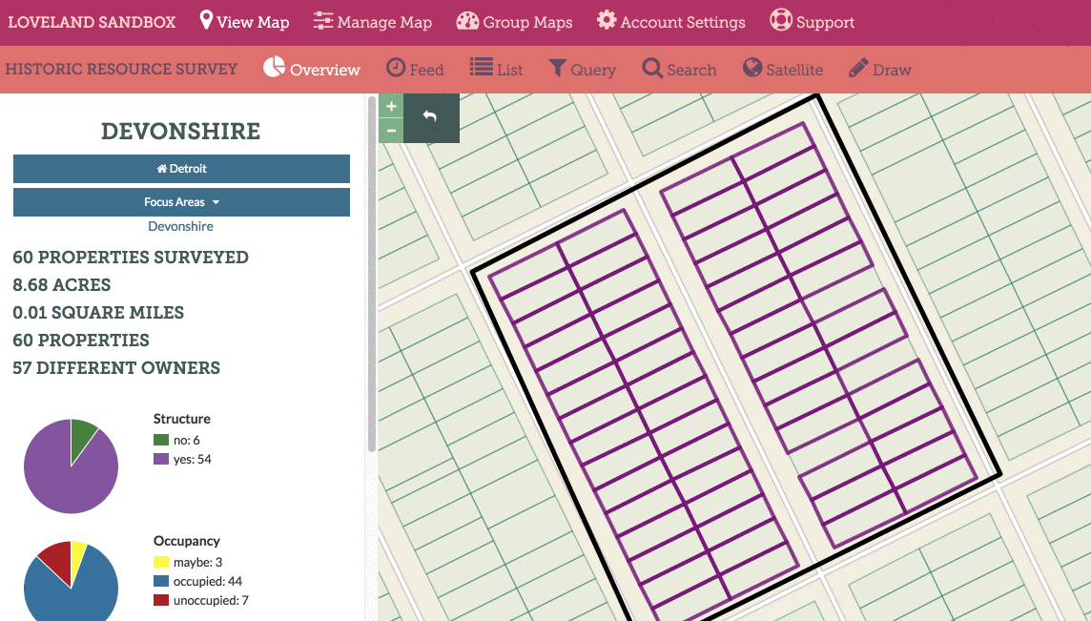Click the purple 'yes: 54' legend swatch

pyautogui.click(x=161, y=459)
